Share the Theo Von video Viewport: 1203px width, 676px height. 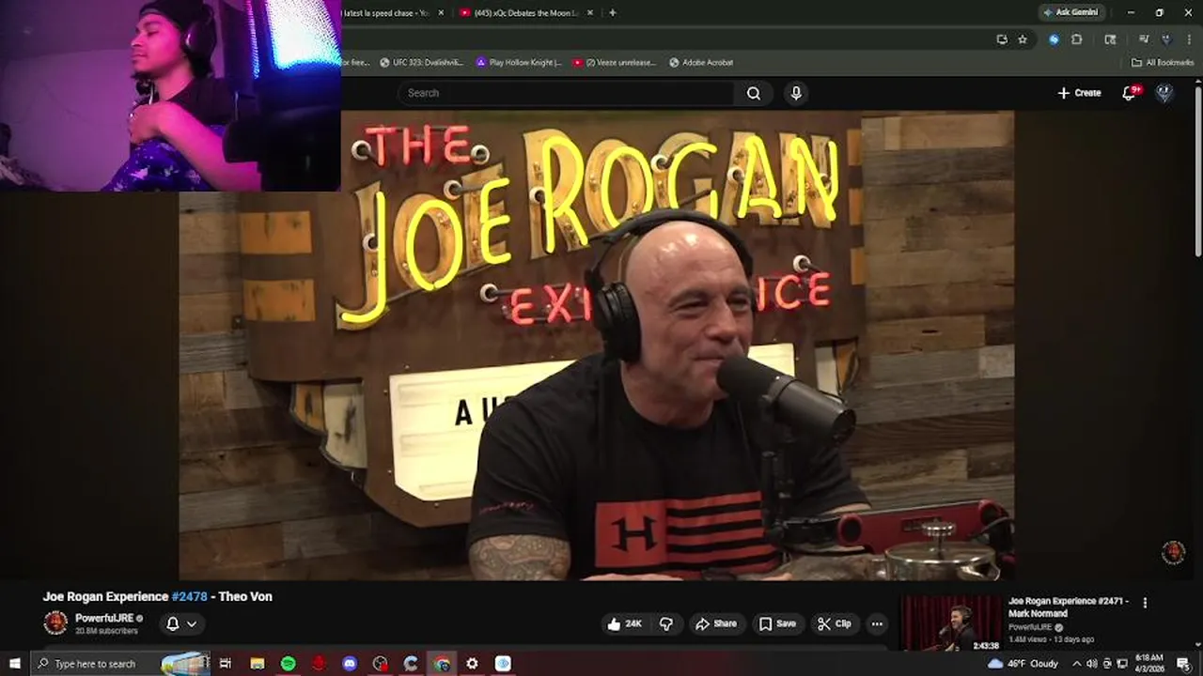(x=716, y=623)
